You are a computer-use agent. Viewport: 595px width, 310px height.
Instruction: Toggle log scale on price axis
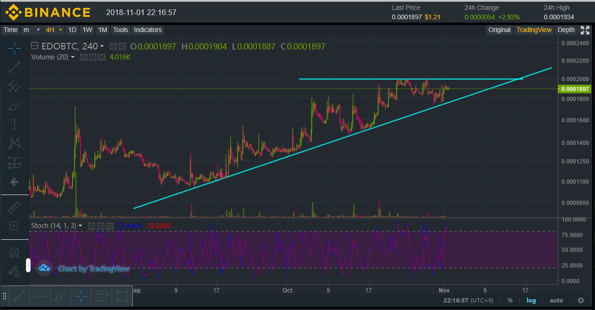pyautogui.click(x=531, y=301)
